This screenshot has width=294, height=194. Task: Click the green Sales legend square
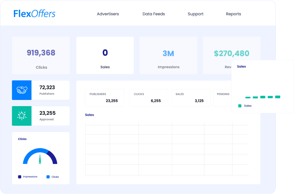pyautogui.click(x=240, y=106)
